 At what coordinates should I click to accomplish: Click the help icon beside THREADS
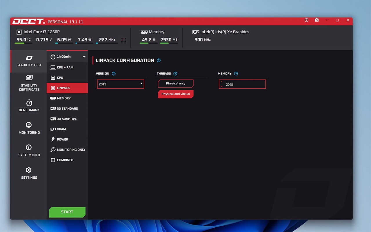click(x=175, y=74)
